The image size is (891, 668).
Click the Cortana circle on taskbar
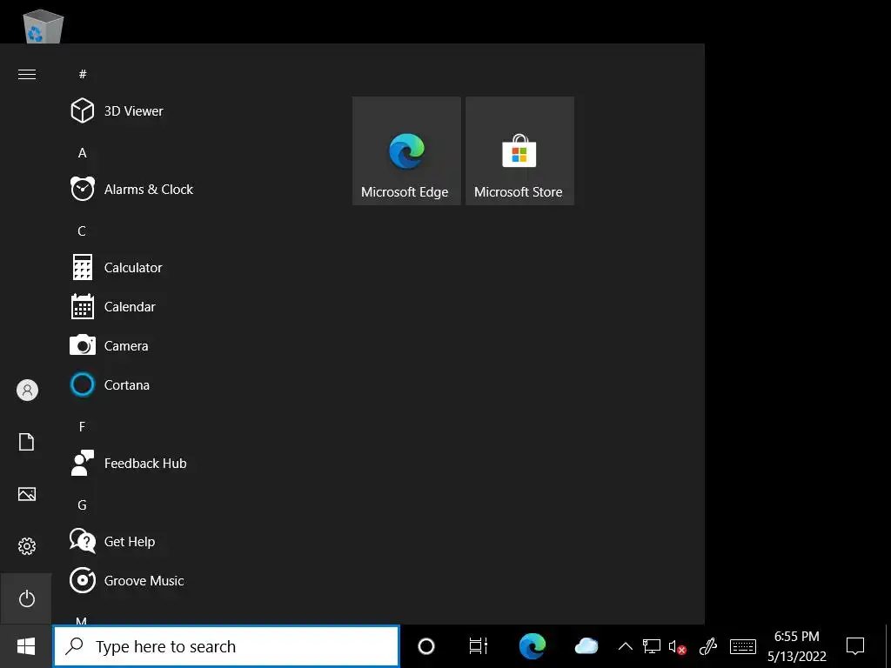click(x=426, y=646)
